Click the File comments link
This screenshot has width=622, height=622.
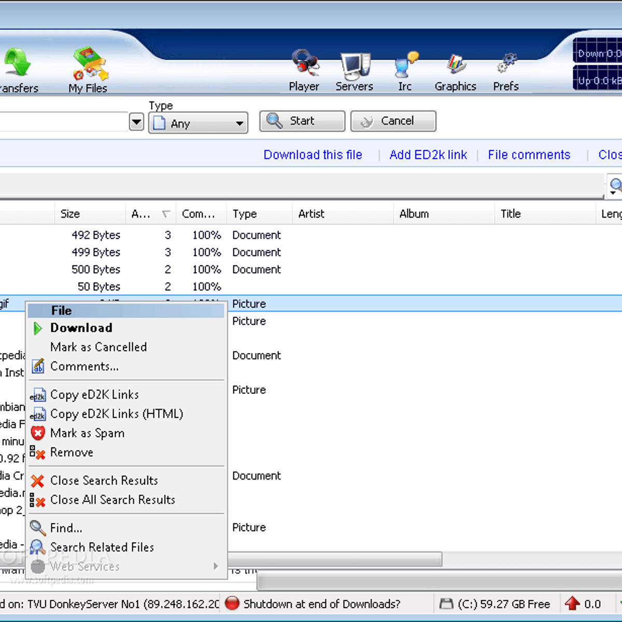click(x=529, y=155)
